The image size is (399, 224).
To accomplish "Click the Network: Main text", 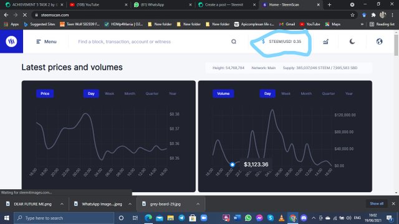I will (263, 68).
